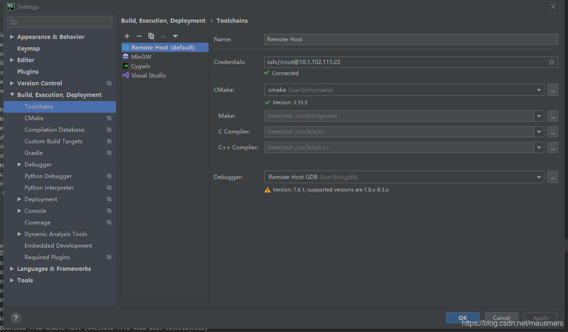This screenshot has height=332, width=568.
Task: Browse for C Compiler path
Action: (552, 132)
